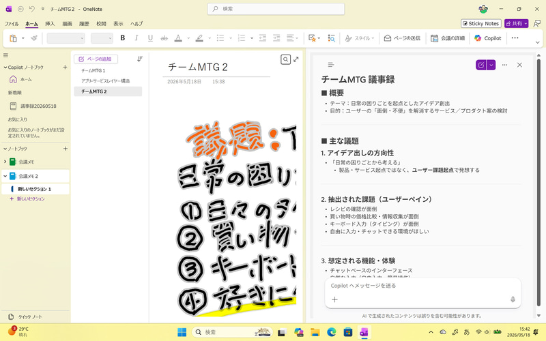Open Sticky Notes
The width and height of the screenshot is (546, 341).
(481, 23)
